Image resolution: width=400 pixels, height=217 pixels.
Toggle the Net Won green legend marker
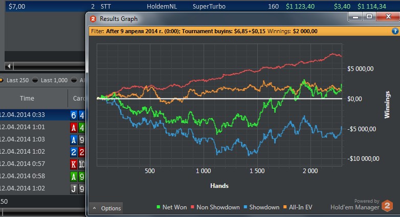[x=159, y=207]
